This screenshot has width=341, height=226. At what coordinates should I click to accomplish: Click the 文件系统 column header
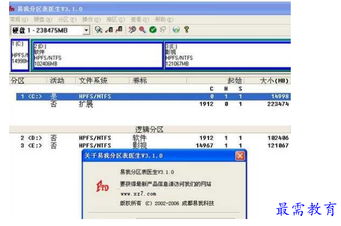102,80
